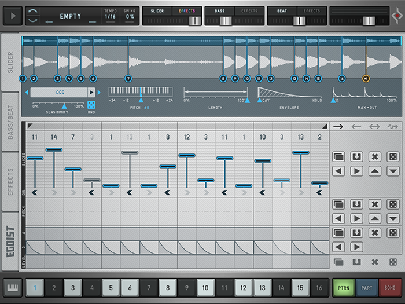Image resolution: width=405 pixels, height=304 pixels.
Task: Copy the slices lane pattern
Action: click(338, 157)
